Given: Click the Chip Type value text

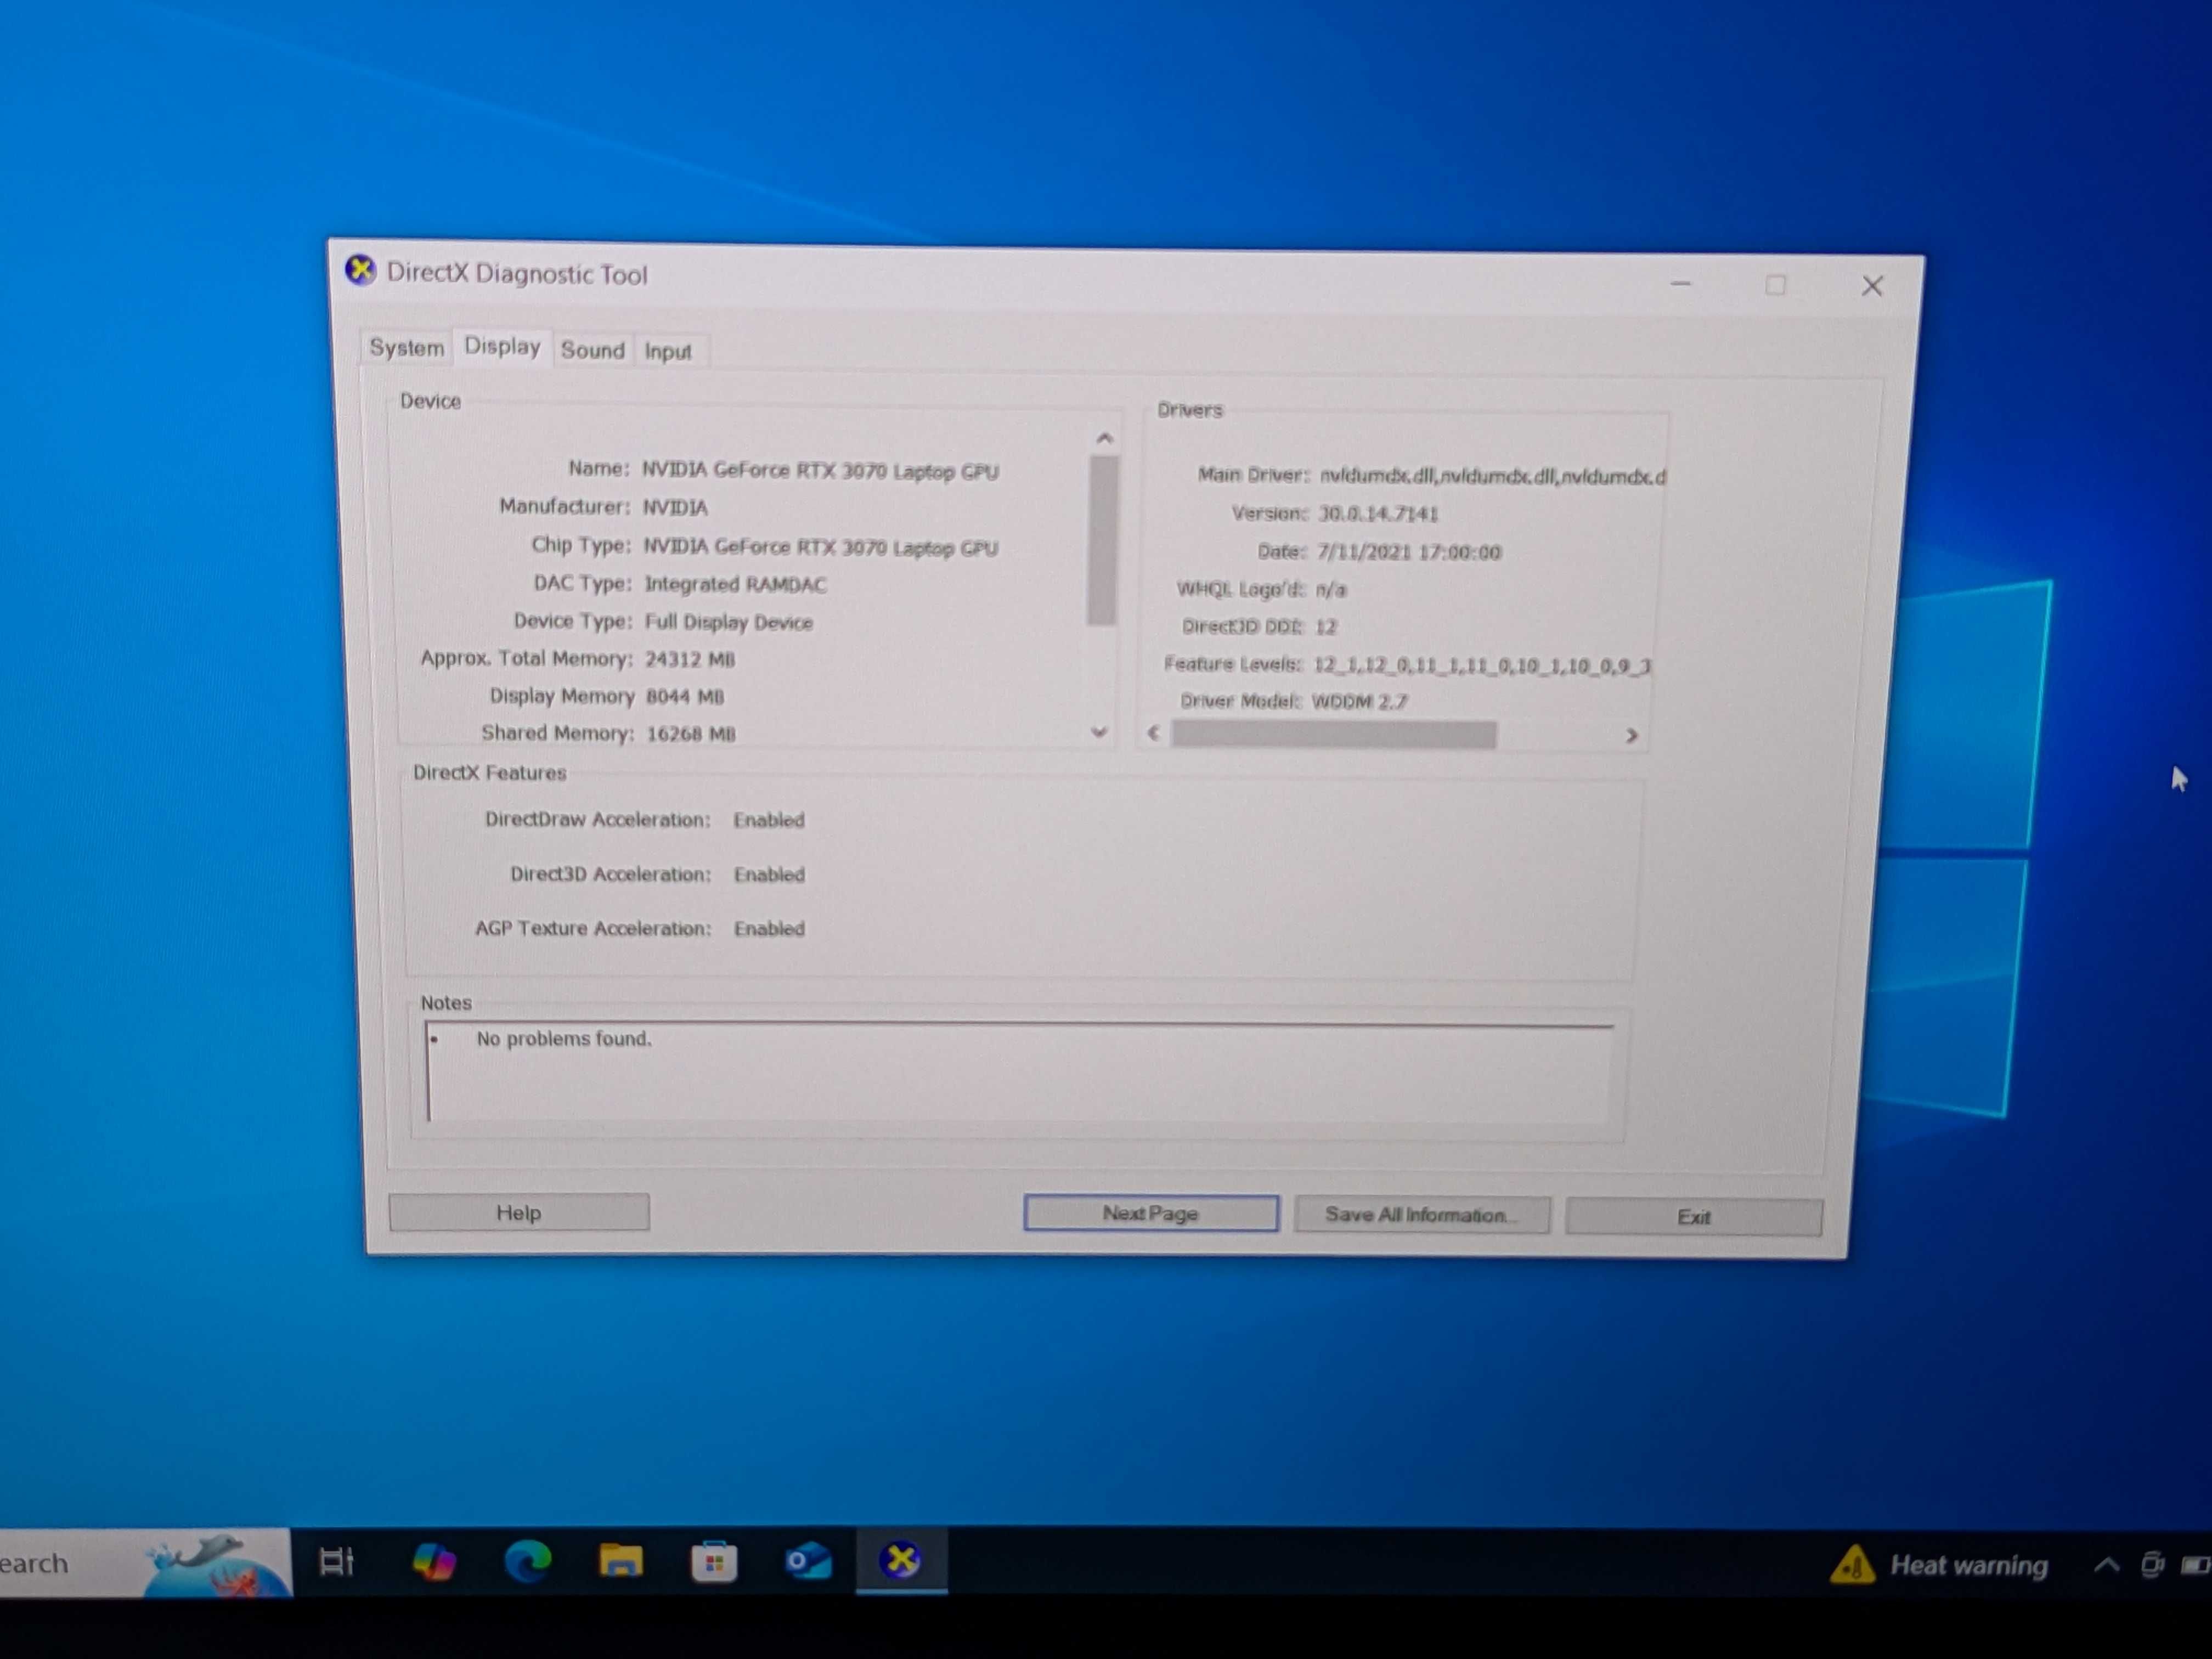Looking at the screenshot, I should 820,547.
